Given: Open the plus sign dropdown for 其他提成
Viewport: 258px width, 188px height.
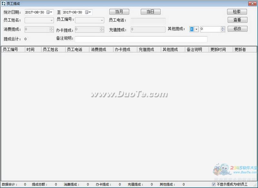Looking at the screenshot, I should click(196, 29).
